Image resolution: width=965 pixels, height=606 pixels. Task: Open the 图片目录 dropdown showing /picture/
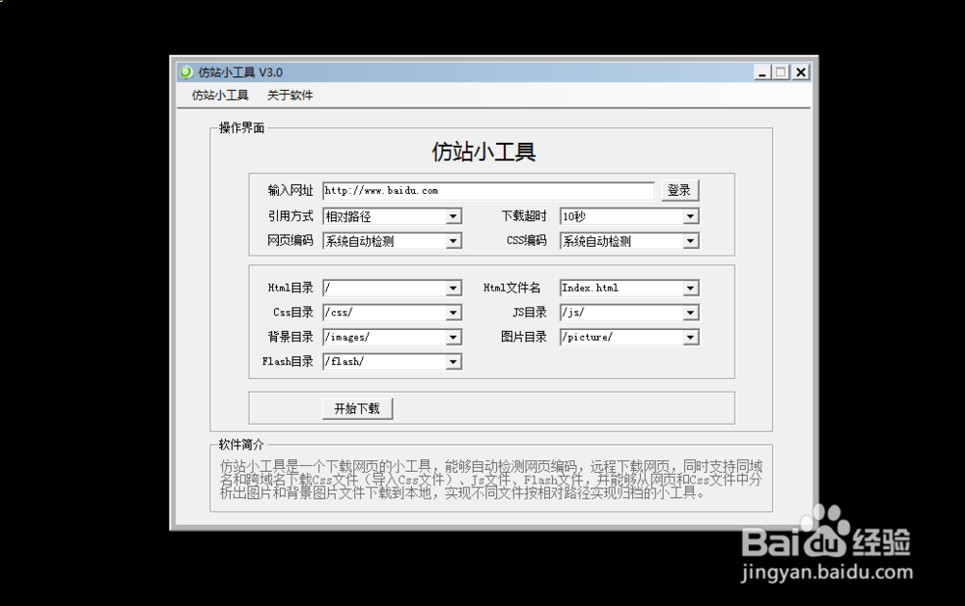tap(692, 337)
